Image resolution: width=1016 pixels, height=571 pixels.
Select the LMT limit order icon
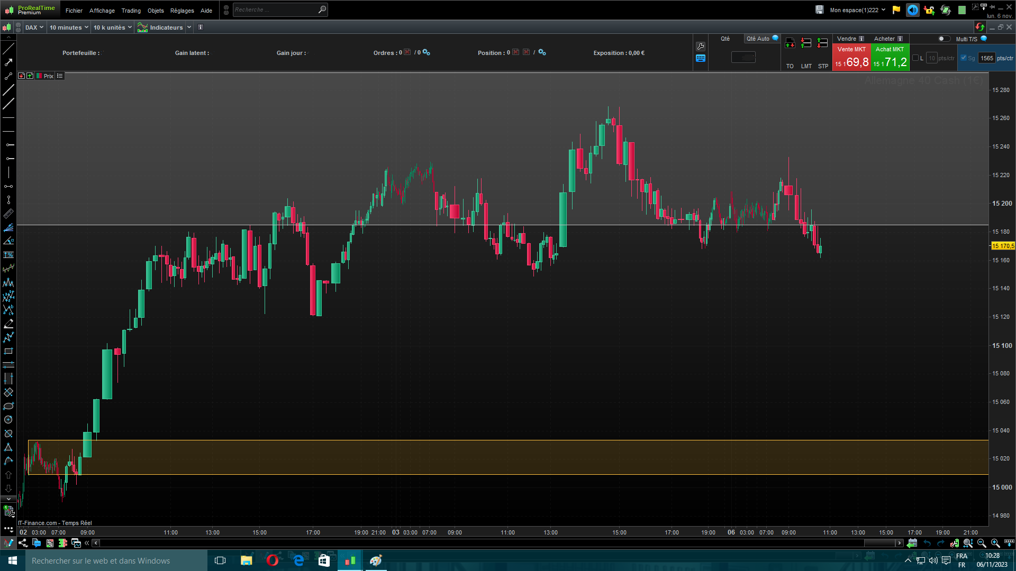(806, 43)
